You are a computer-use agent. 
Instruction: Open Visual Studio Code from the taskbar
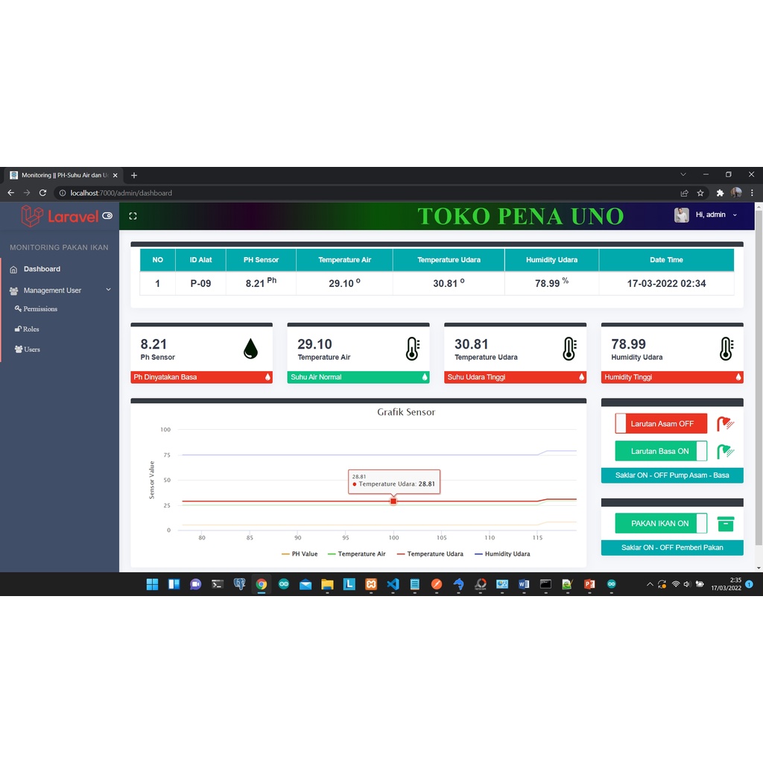393,584
